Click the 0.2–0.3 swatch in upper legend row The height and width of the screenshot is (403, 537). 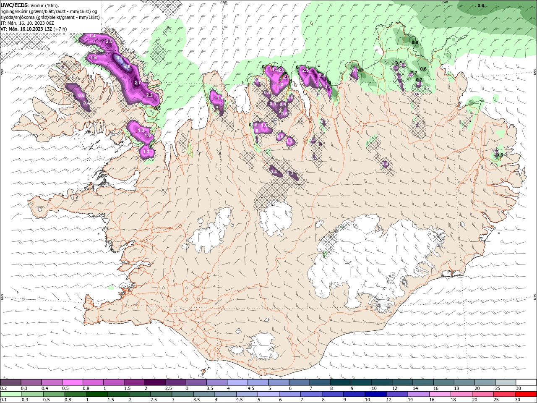(x=10, y=382)
